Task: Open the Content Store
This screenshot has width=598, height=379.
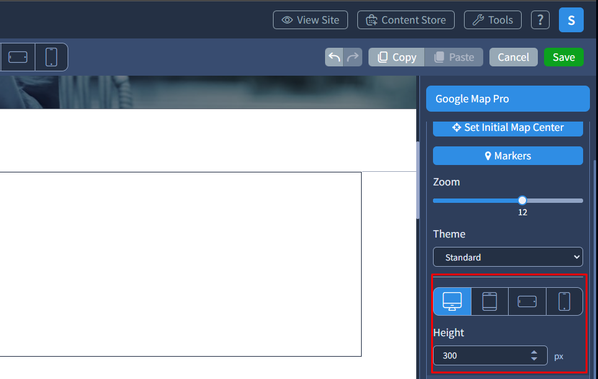Action: (x=406, y=20)
